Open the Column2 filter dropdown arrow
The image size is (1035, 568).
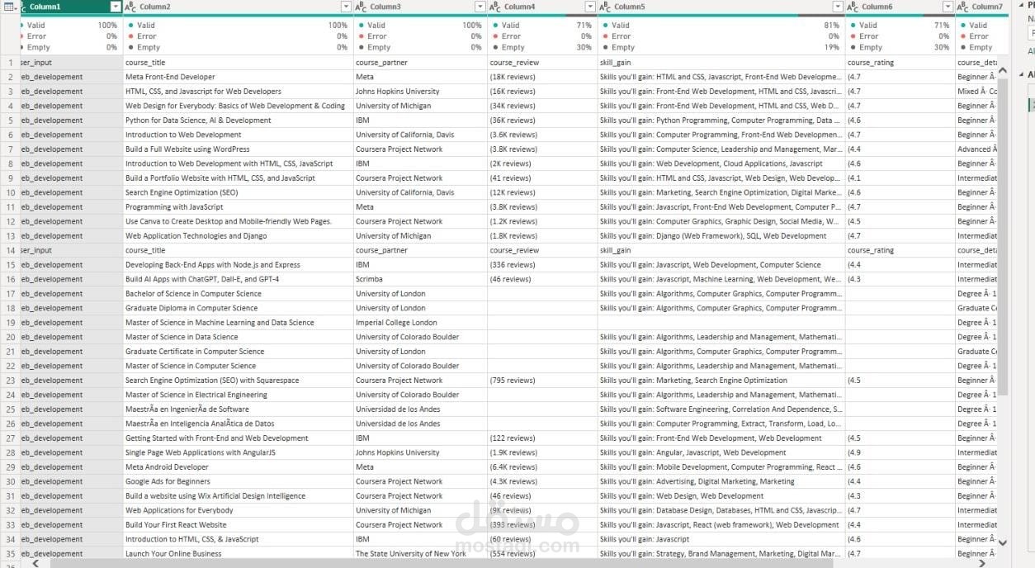tap(346, 7)
